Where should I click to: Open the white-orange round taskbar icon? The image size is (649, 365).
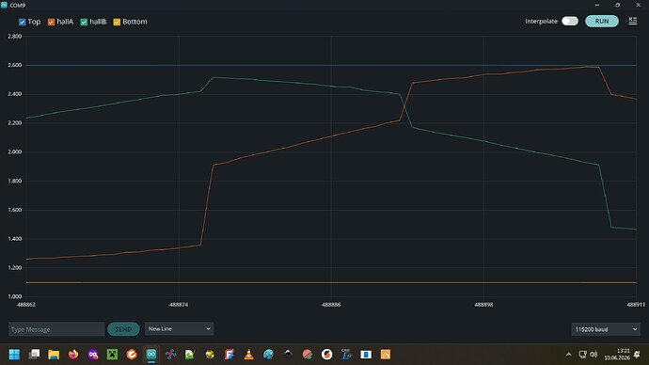click(x=327, y=355)
